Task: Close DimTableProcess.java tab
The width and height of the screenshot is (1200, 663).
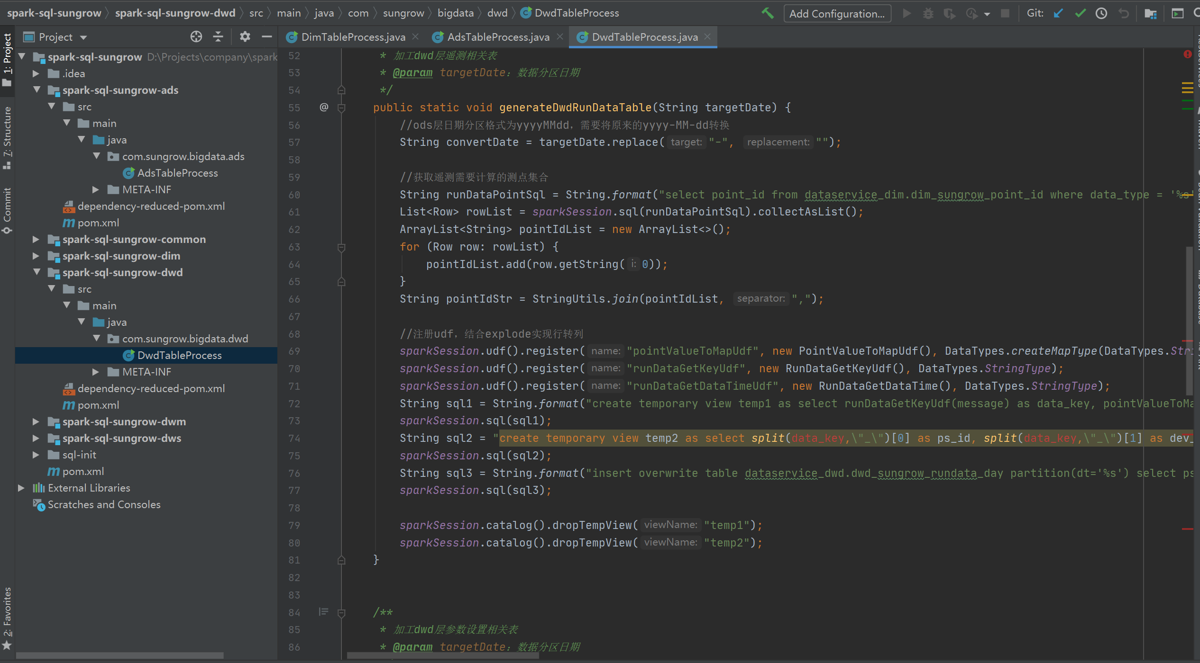Action: 415,36
